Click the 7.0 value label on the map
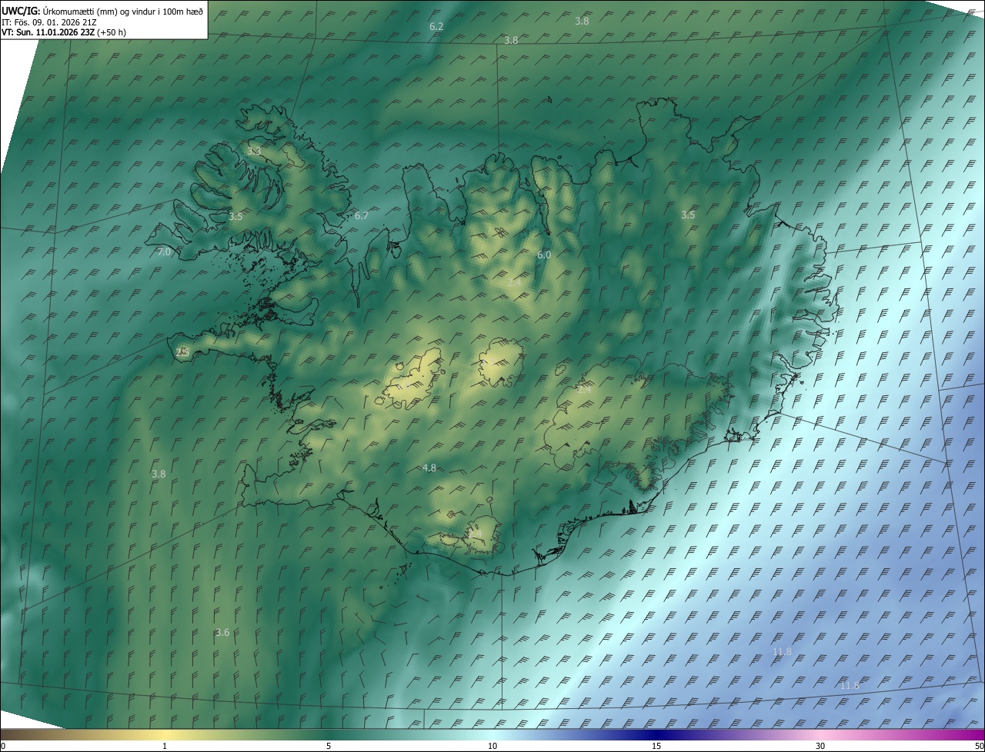Screen dimensions: 985x752 (x=164, y=252)
